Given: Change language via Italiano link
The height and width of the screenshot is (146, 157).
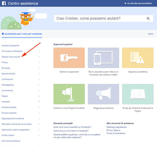Looking at the screenshot, I should click(x=151, y=34).
